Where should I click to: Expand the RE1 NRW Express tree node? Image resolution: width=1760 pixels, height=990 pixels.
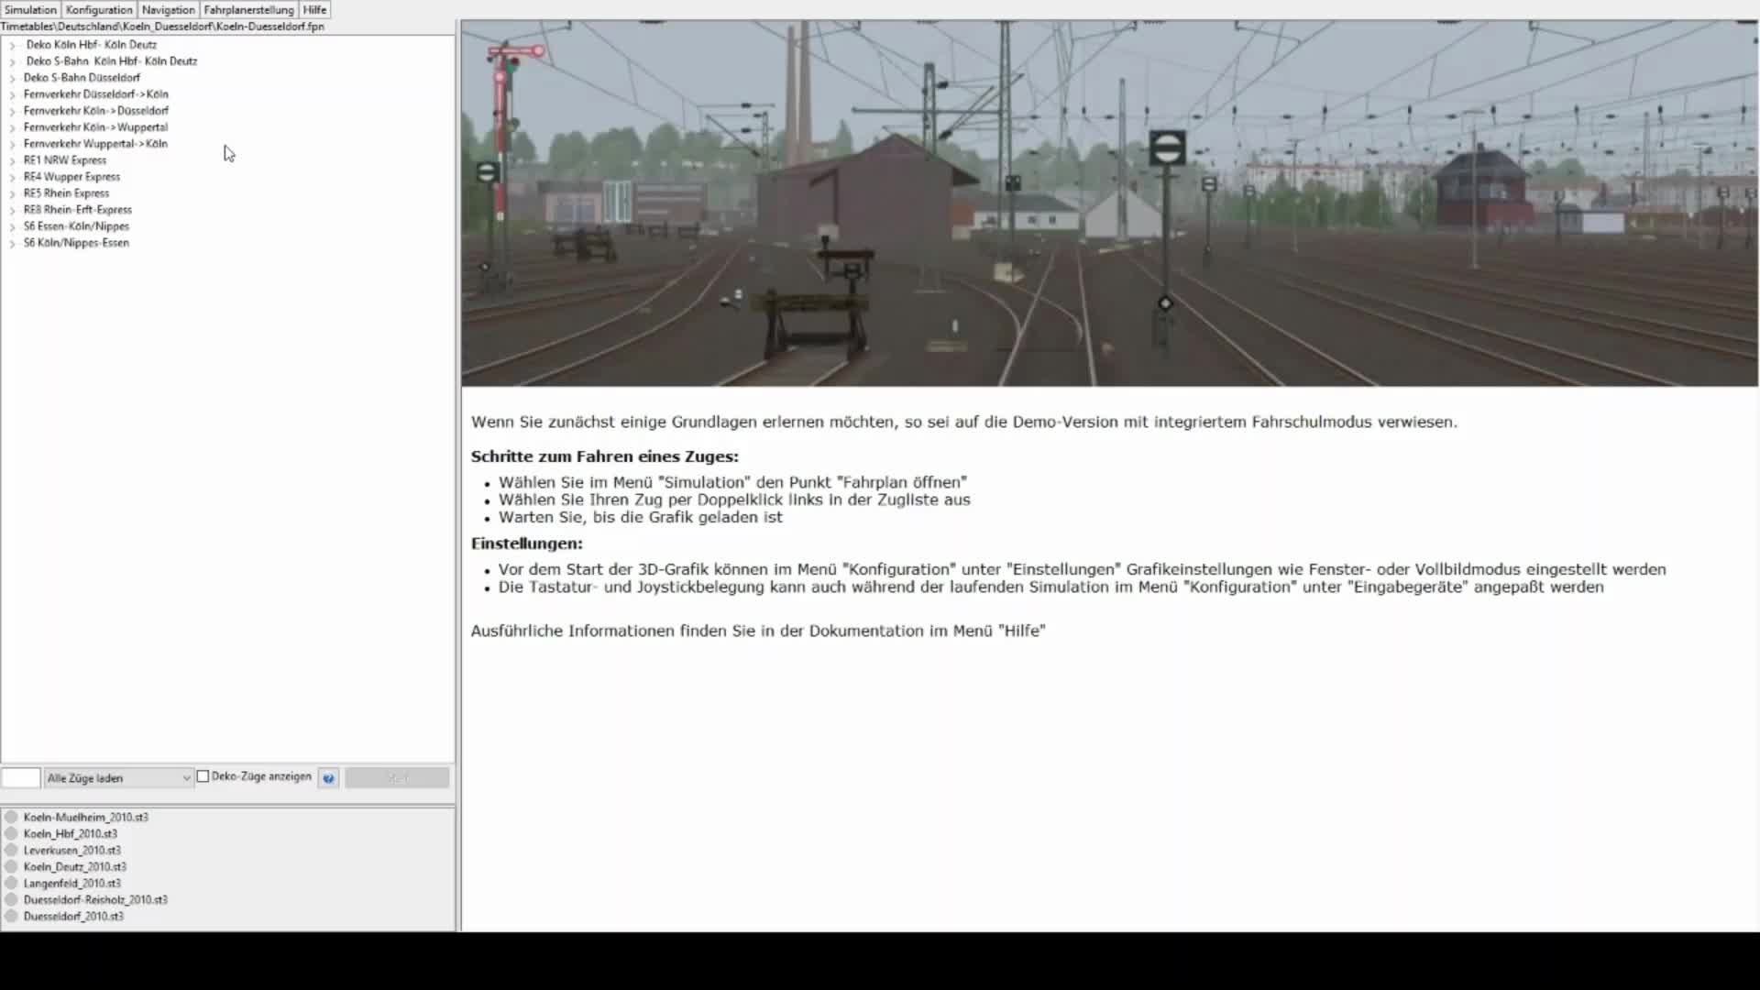(12, 160)
